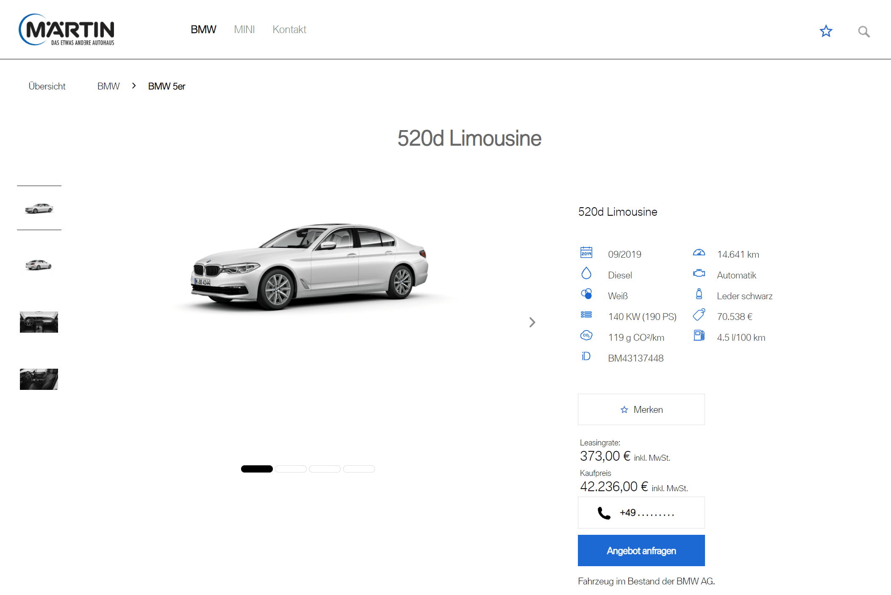Click the upholstery icon beside Leder schwarz
Viewport: 891px width, 595px height.
[699, 294]
